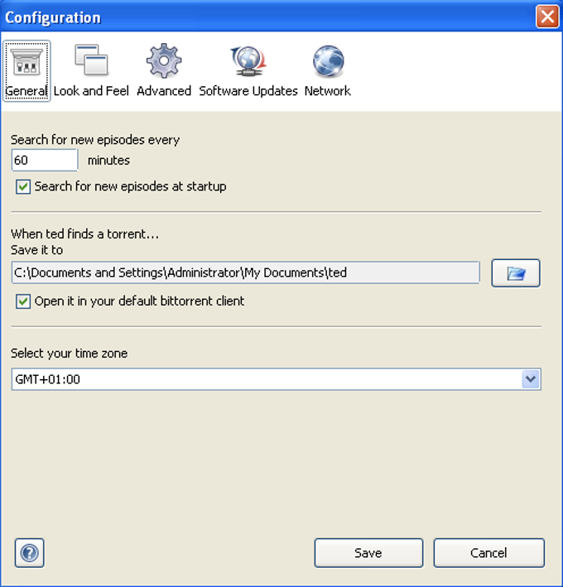Screen dimensions: 563x587
Task: Open the General settings icon
Action: pos(26,63)
